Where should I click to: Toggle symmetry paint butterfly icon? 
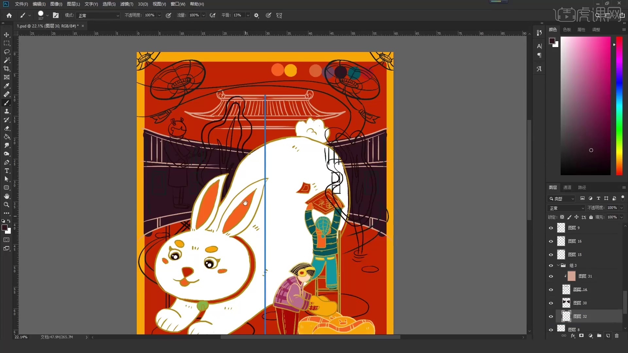click(279, 15)
